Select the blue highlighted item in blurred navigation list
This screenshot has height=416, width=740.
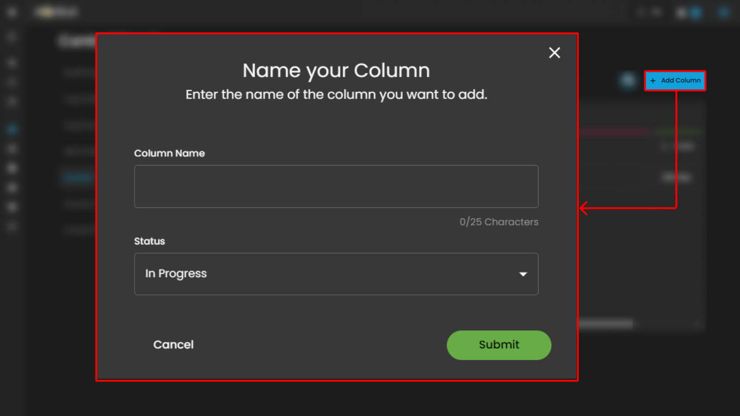(78, 177)
